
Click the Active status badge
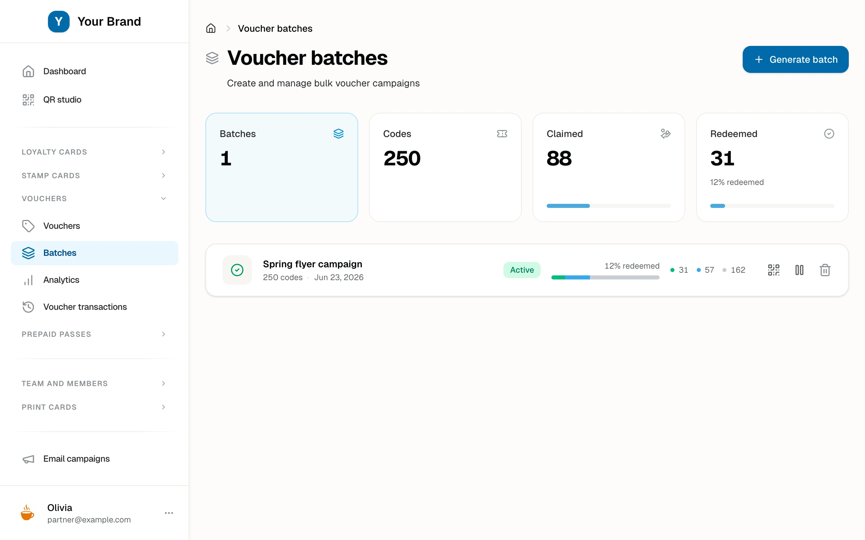pyautogui.click(x=521, y=270)
